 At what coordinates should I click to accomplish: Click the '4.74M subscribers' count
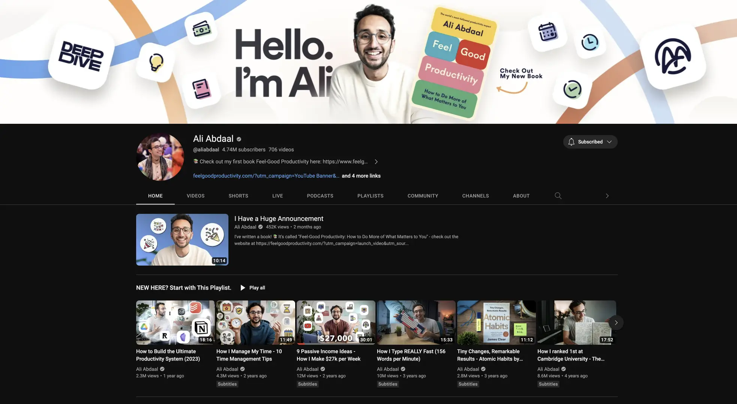[244, 150]
